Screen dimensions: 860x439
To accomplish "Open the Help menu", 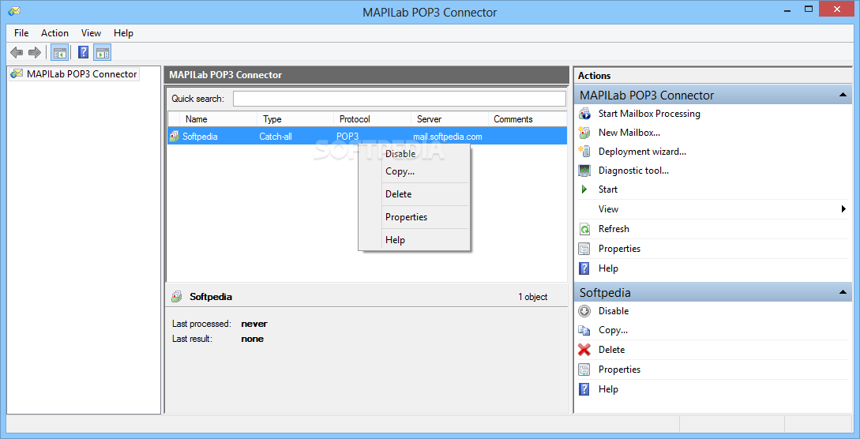I will [x=123, y=33].
